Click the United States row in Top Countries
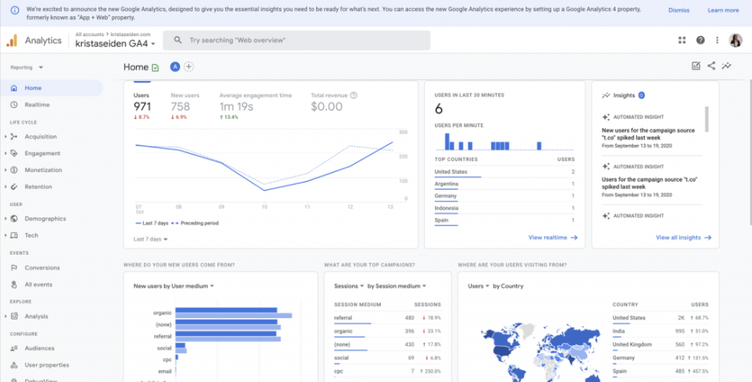This screenshot has height=382, width=752. (505, 172)
